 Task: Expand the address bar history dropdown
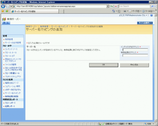point(108,6)
